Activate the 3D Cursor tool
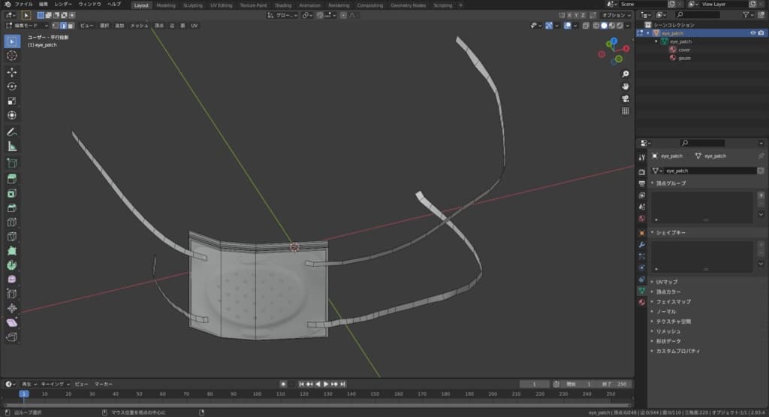The image size is (769, 417). coord(12,56)
